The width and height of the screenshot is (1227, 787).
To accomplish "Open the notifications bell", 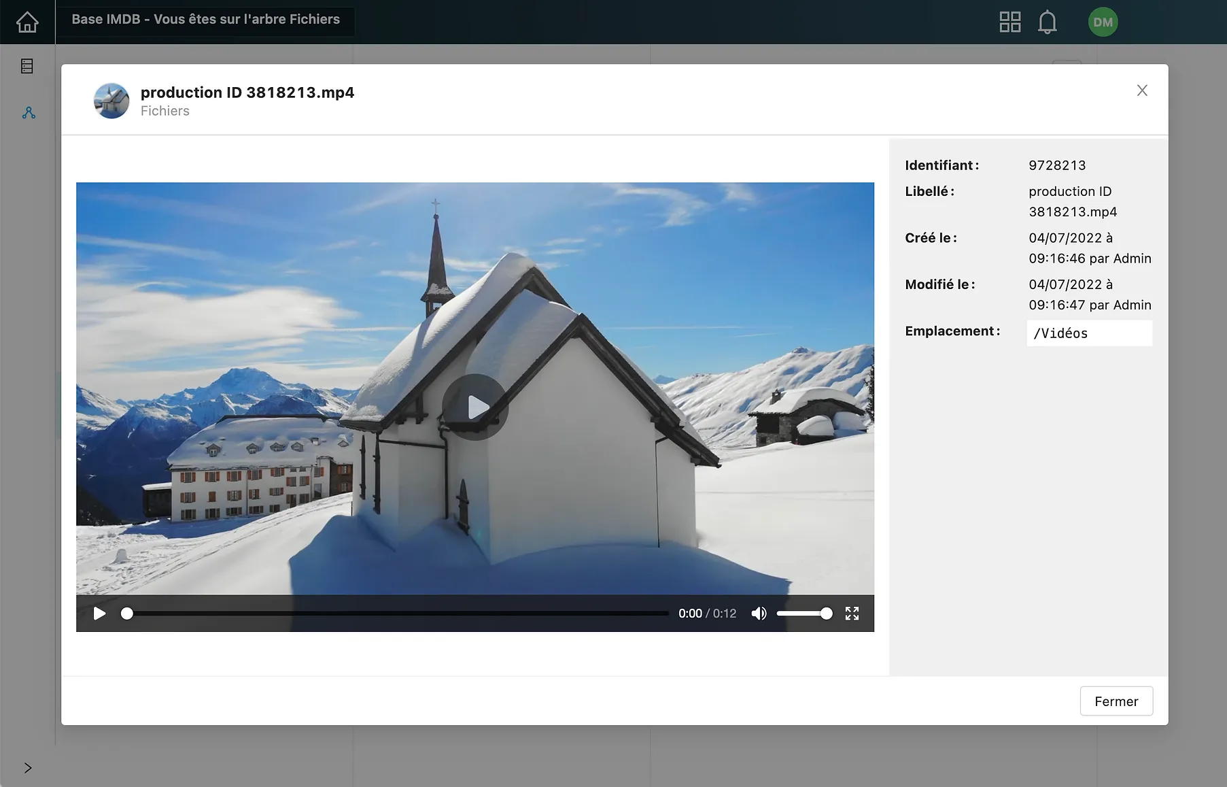I will point(1047,22).
